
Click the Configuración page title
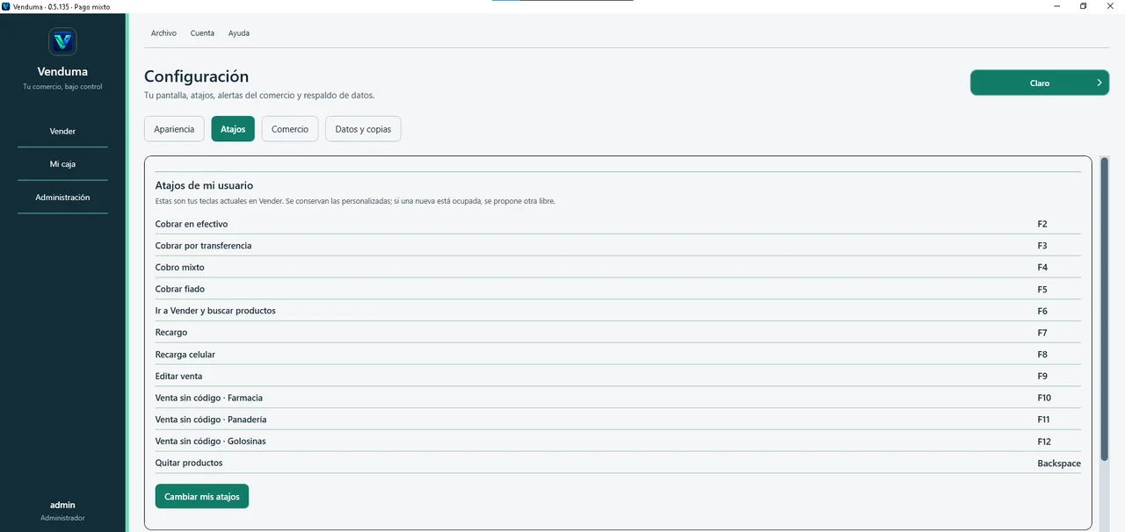pyautogui.click(x=196, y=76)
